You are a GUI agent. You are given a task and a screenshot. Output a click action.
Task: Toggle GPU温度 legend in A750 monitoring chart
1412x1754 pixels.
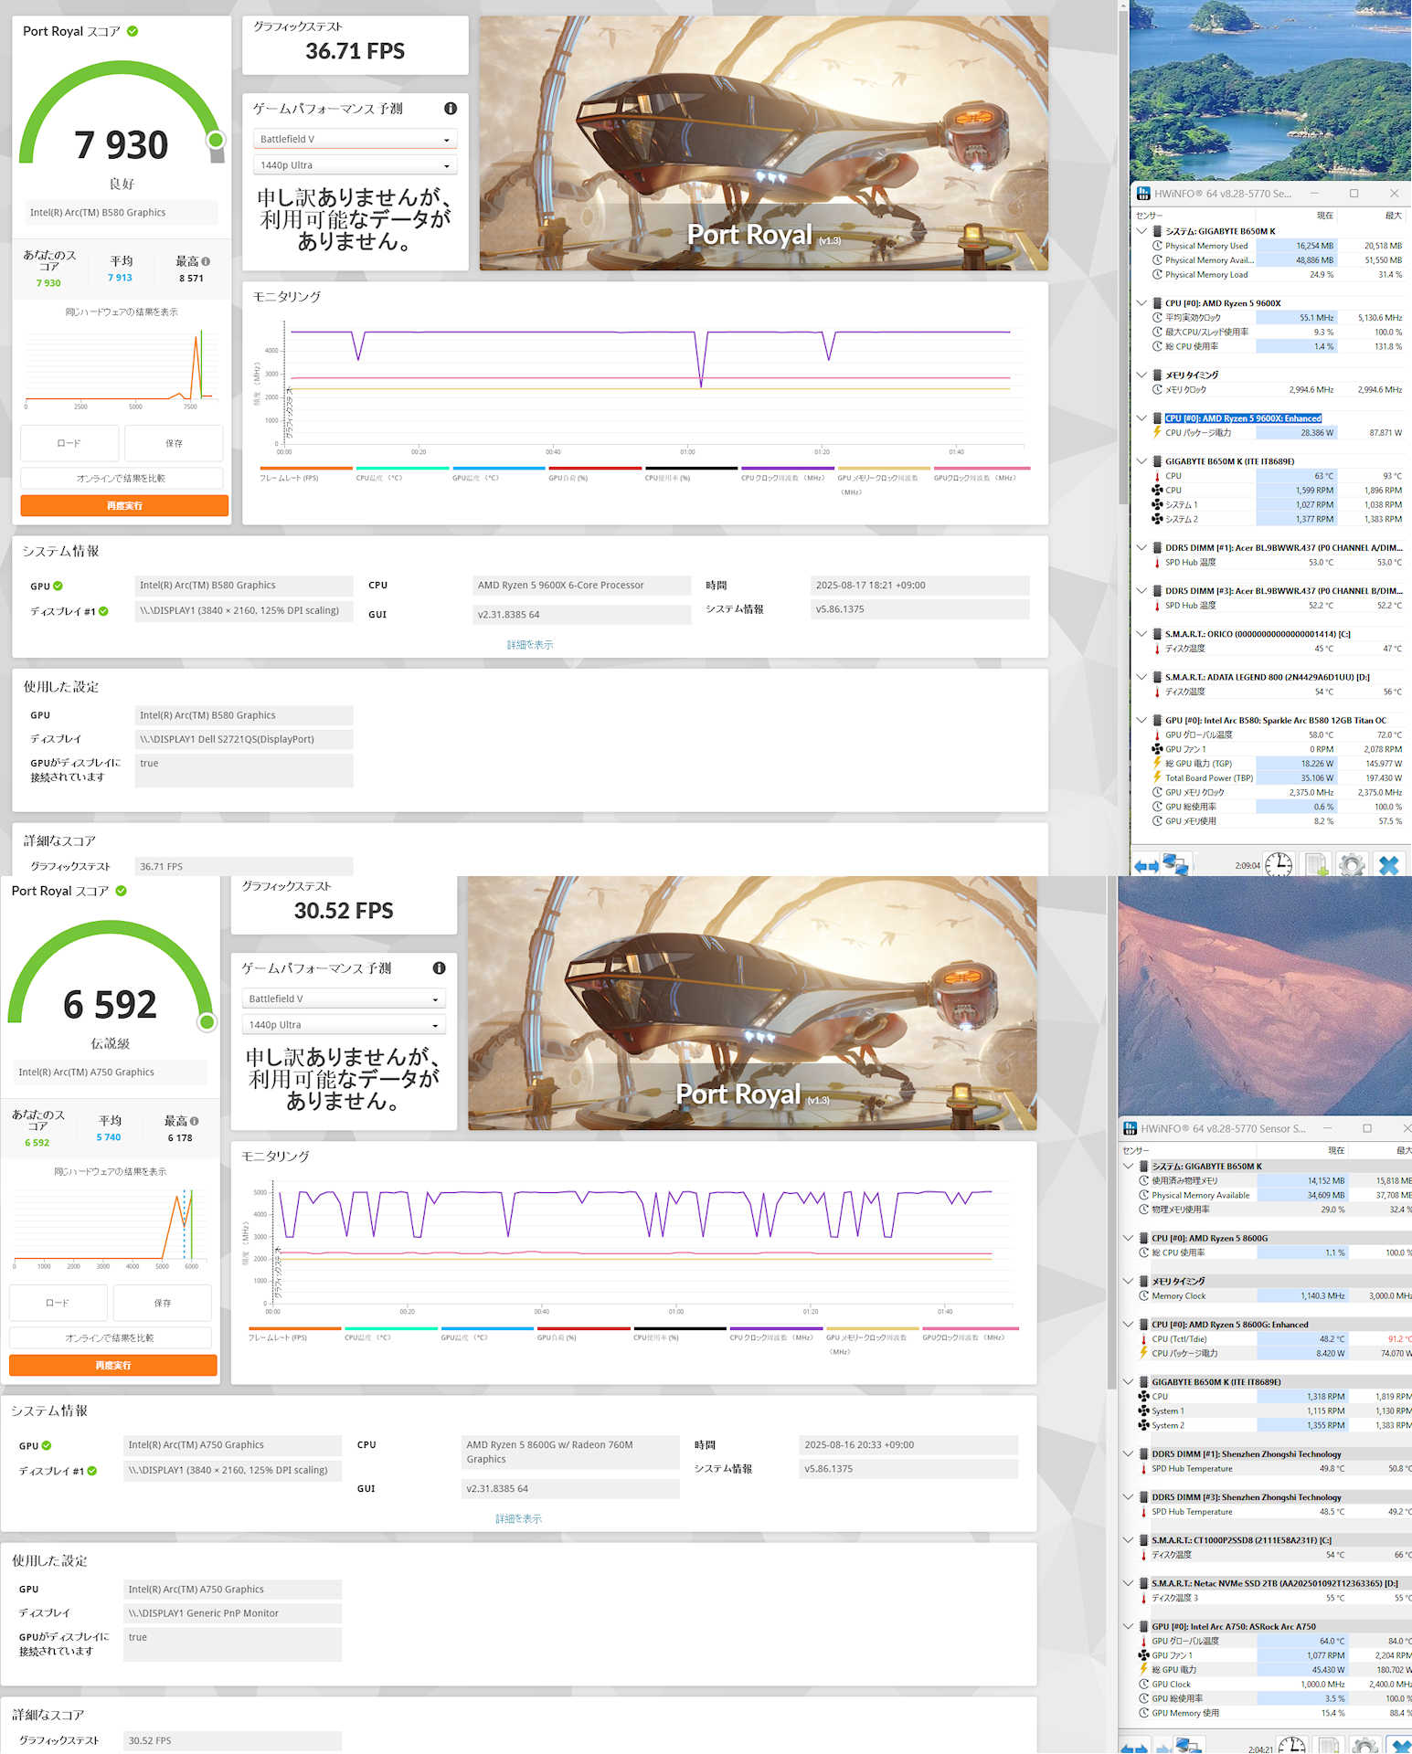tap(487, 1334)
